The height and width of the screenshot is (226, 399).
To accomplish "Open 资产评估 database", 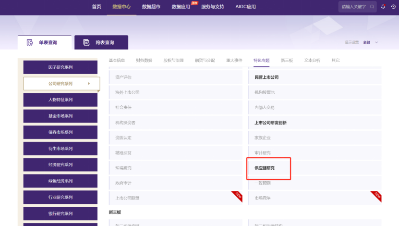I will point(176,77).
